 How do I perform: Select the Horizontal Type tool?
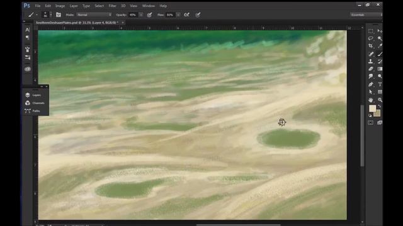coord(380,84)
